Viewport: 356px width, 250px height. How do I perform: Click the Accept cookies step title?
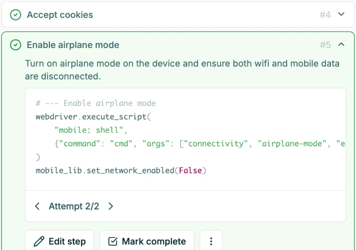(60, 15)
